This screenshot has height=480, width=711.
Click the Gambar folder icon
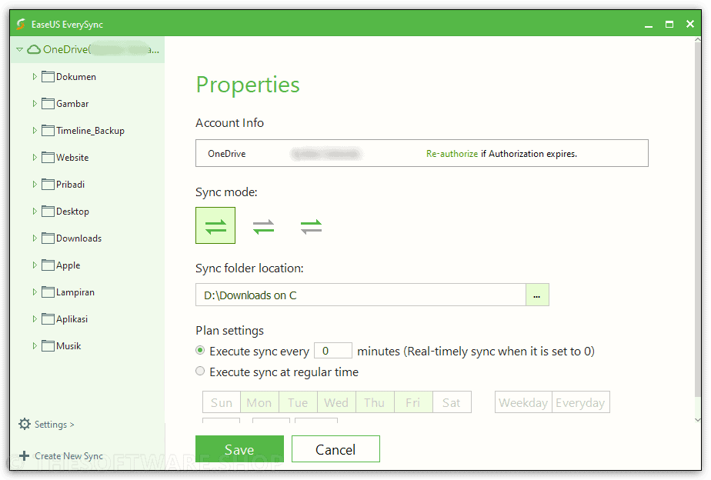(48, 103)
